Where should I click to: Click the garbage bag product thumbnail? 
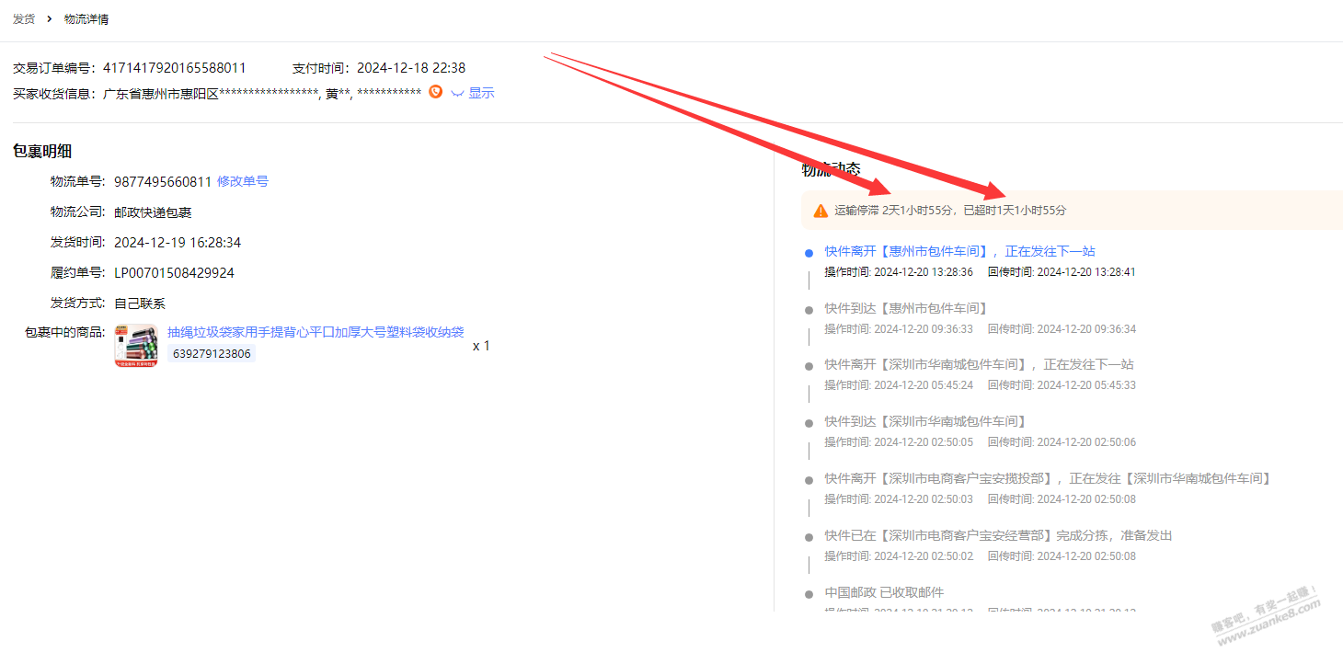point(136,346)
